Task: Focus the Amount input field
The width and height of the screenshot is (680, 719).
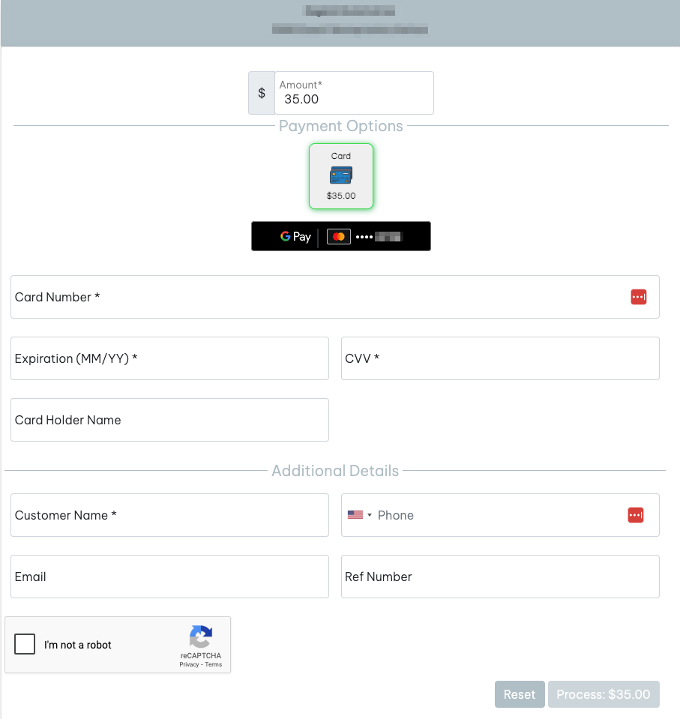Action: 354,98
